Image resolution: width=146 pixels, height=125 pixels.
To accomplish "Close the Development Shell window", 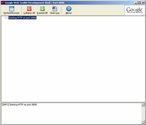I will [x=143, y=3].
